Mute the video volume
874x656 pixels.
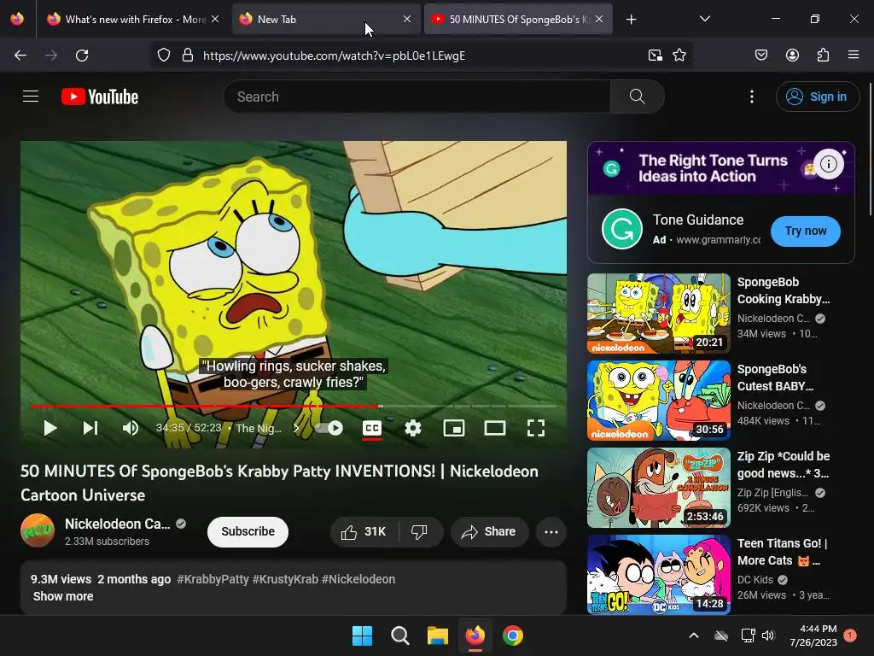131,428
